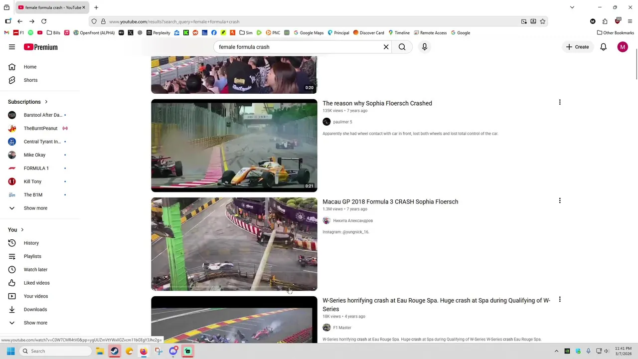This screenshot has height=359, width=638.
Task: Open the Remote Access bookmark
Action: click(430, 33)
